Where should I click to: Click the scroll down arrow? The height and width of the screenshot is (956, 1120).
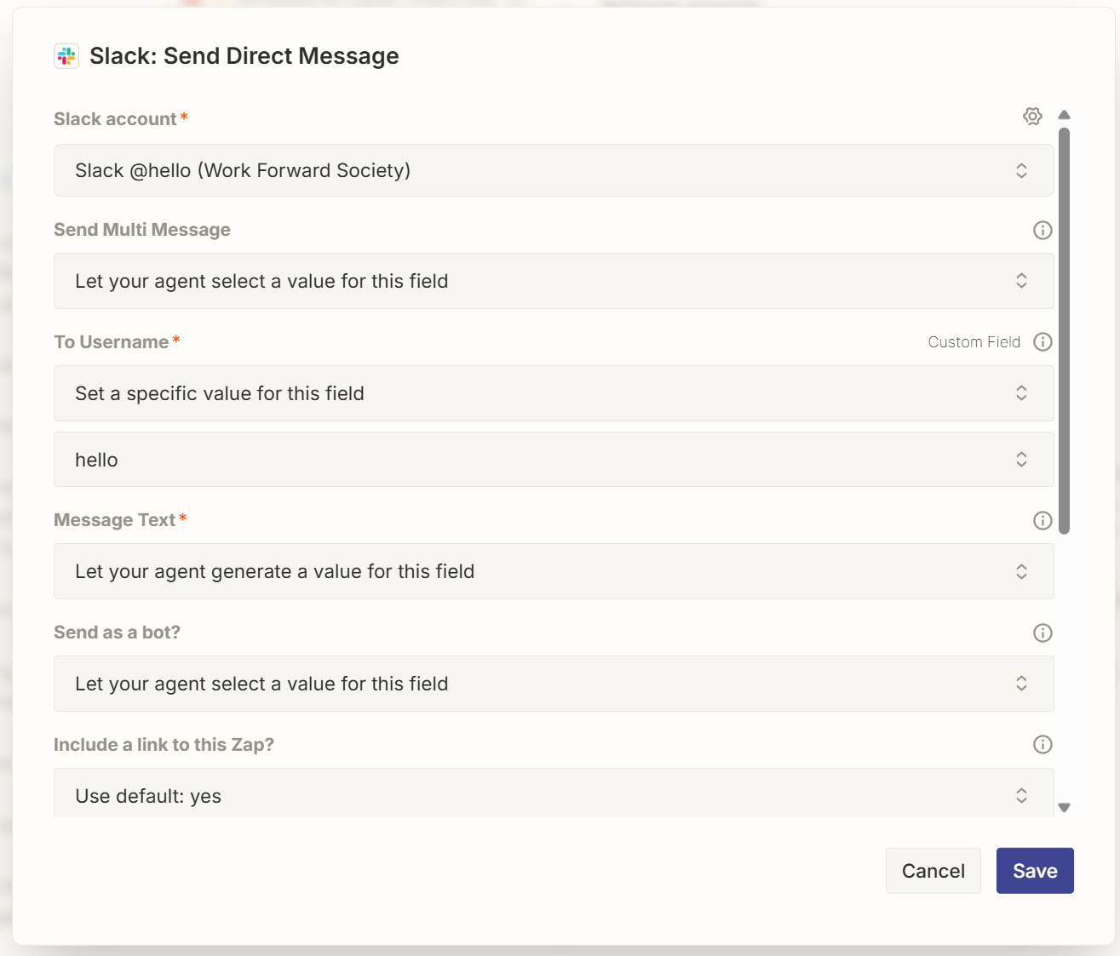tap(1064, 807)
